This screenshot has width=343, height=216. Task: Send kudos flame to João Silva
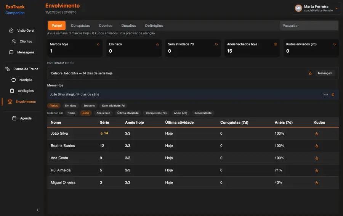pos(317,134)
